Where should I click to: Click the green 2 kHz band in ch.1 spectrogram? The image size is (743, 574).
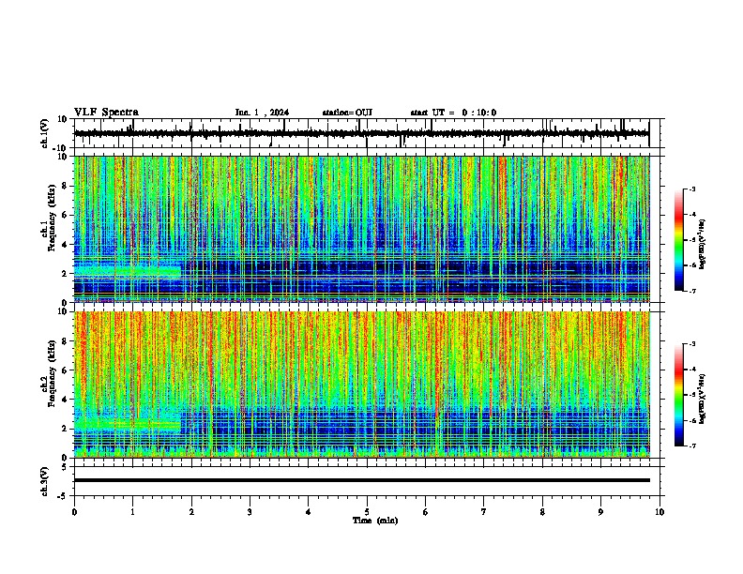click(x=127, y=271)
